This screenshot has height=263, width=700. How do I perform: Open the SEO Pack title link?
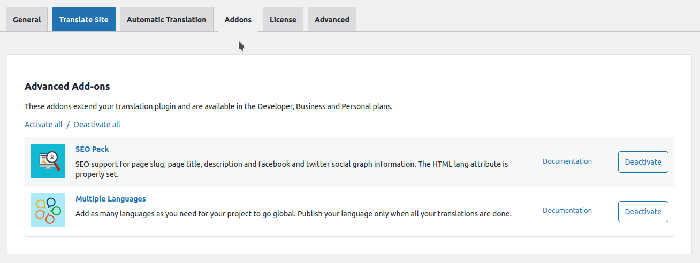92,149
